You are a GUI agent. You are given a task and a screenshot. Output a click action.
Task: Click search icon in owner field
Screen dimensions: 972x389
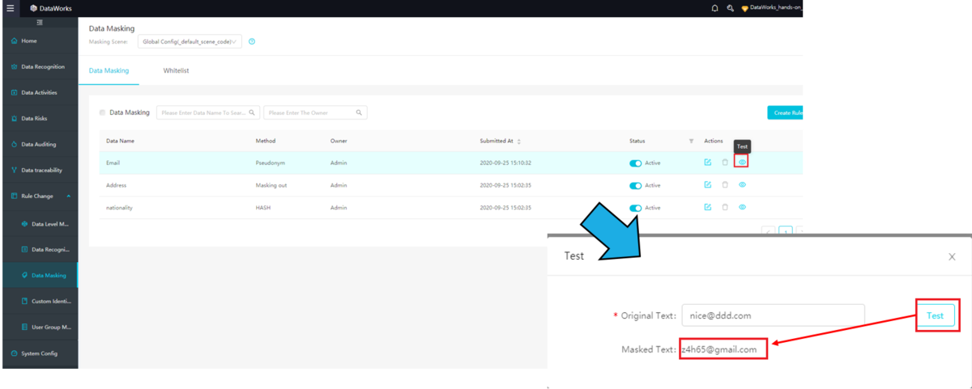point(360,112)
